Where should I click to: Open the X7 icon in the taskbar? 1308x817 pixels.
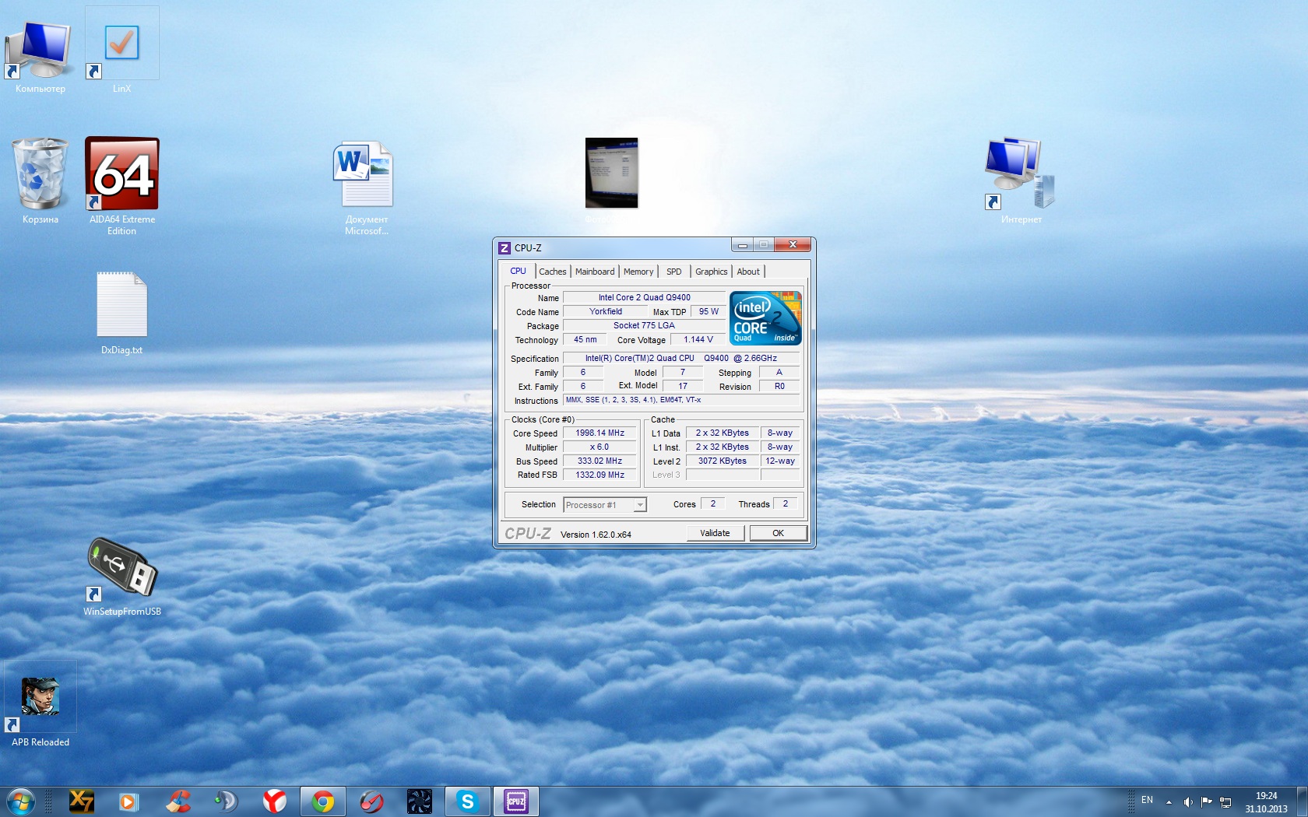82,801
